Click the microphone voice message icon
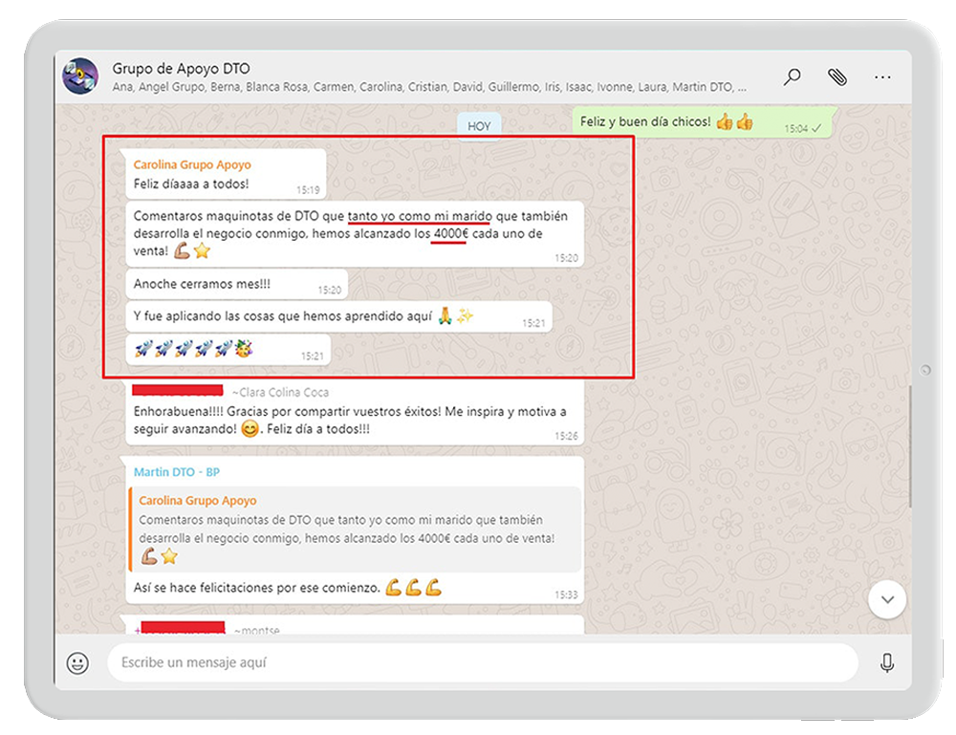956x735 pixels. [887, 662]
